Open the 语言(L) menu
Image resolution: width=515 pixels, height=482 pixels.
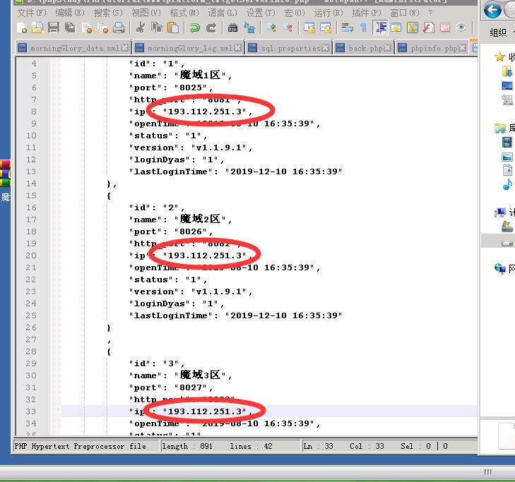(x=223, y=13)
